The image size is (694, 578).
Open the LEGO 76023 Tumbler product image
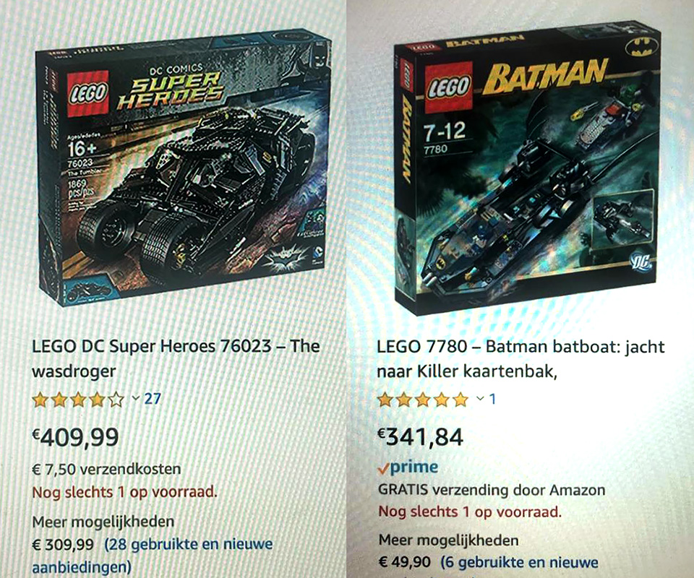[184, 167]
